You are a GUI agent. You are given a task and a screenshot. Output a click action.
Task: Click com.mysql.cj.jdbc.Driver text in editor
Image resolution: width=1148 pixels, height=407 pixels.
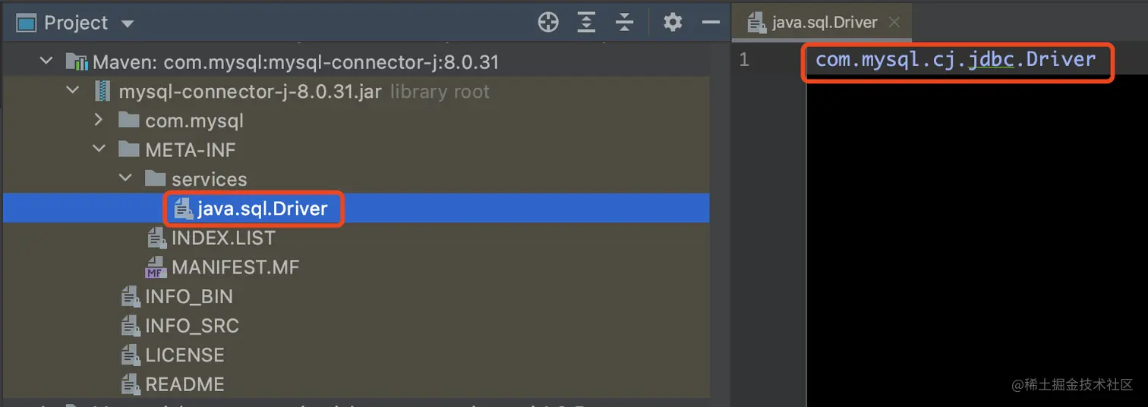(x=955, y=60)
